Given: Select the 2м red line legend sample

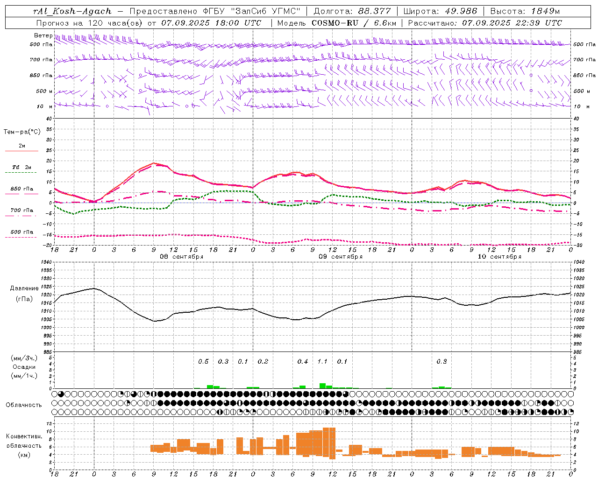Looking at the screenshot, I should (21, 151).
